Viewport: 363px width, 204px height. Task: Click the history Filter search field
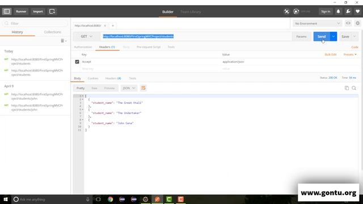click(x=35, y=23)
